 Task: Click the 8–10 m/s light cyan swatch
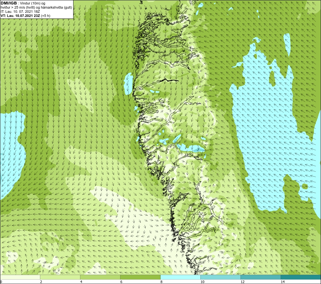(180, 277)
